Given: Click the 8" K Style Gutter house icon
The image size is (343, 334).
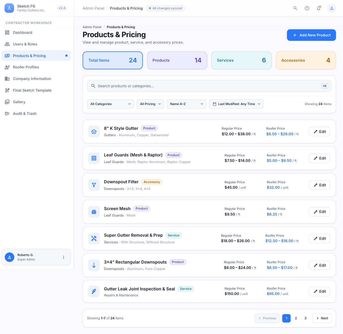Looking at the screenshot, I should coord(94,132).
